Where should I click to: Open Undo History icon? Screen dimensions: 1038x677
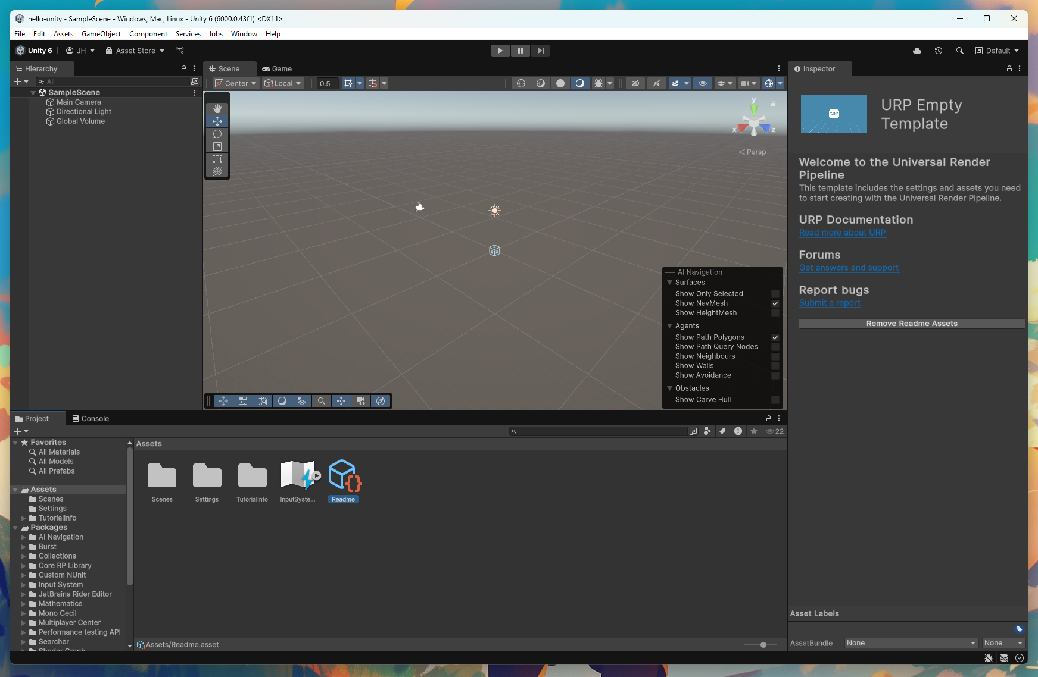(x=939, y=51)
